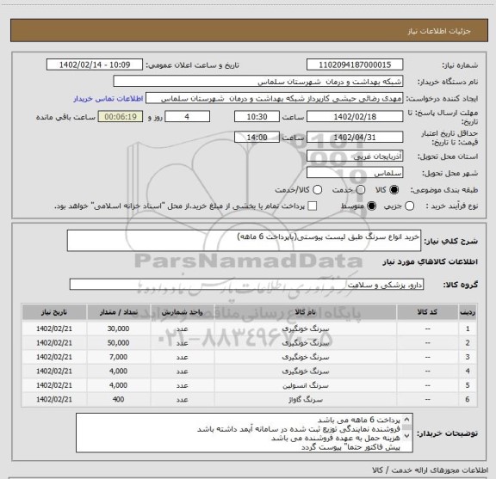Click the price validity date 1402/04/31
Viewport: 496px width, 479px height.
pyautogui.click(x=355, y=138)
